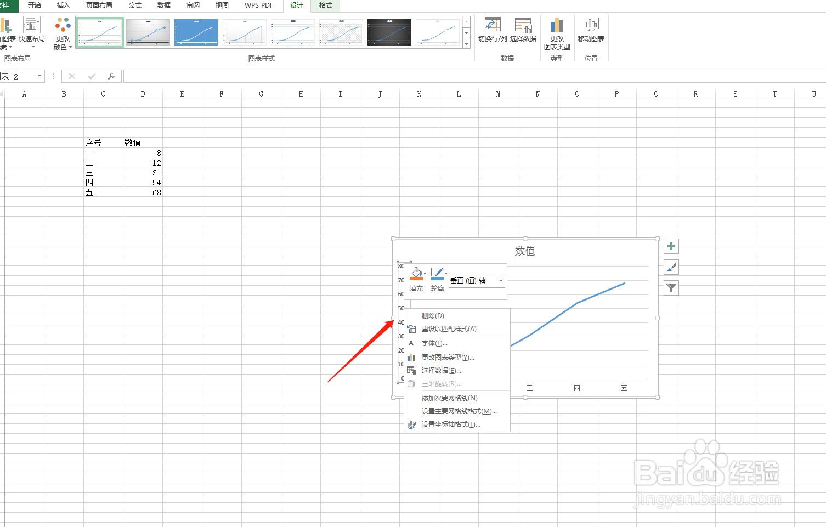Switch to the 数据 ribbon tab
The image size is (826, 527).
[164, 5]
